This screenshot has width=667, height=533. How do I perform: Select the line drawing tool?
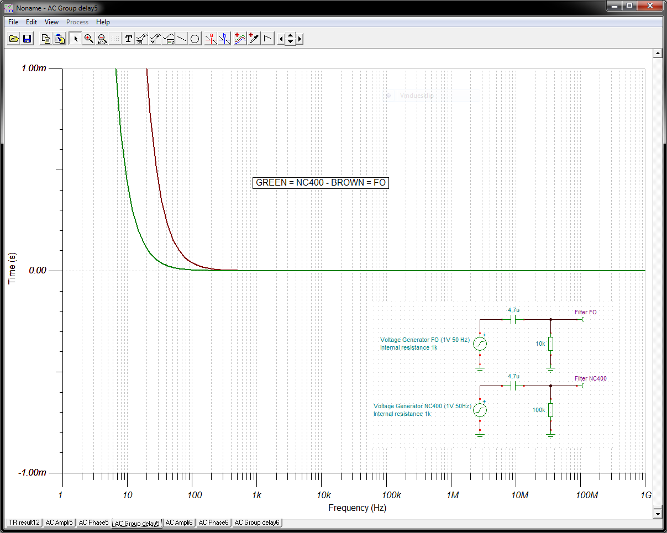[x=182, y=39]
